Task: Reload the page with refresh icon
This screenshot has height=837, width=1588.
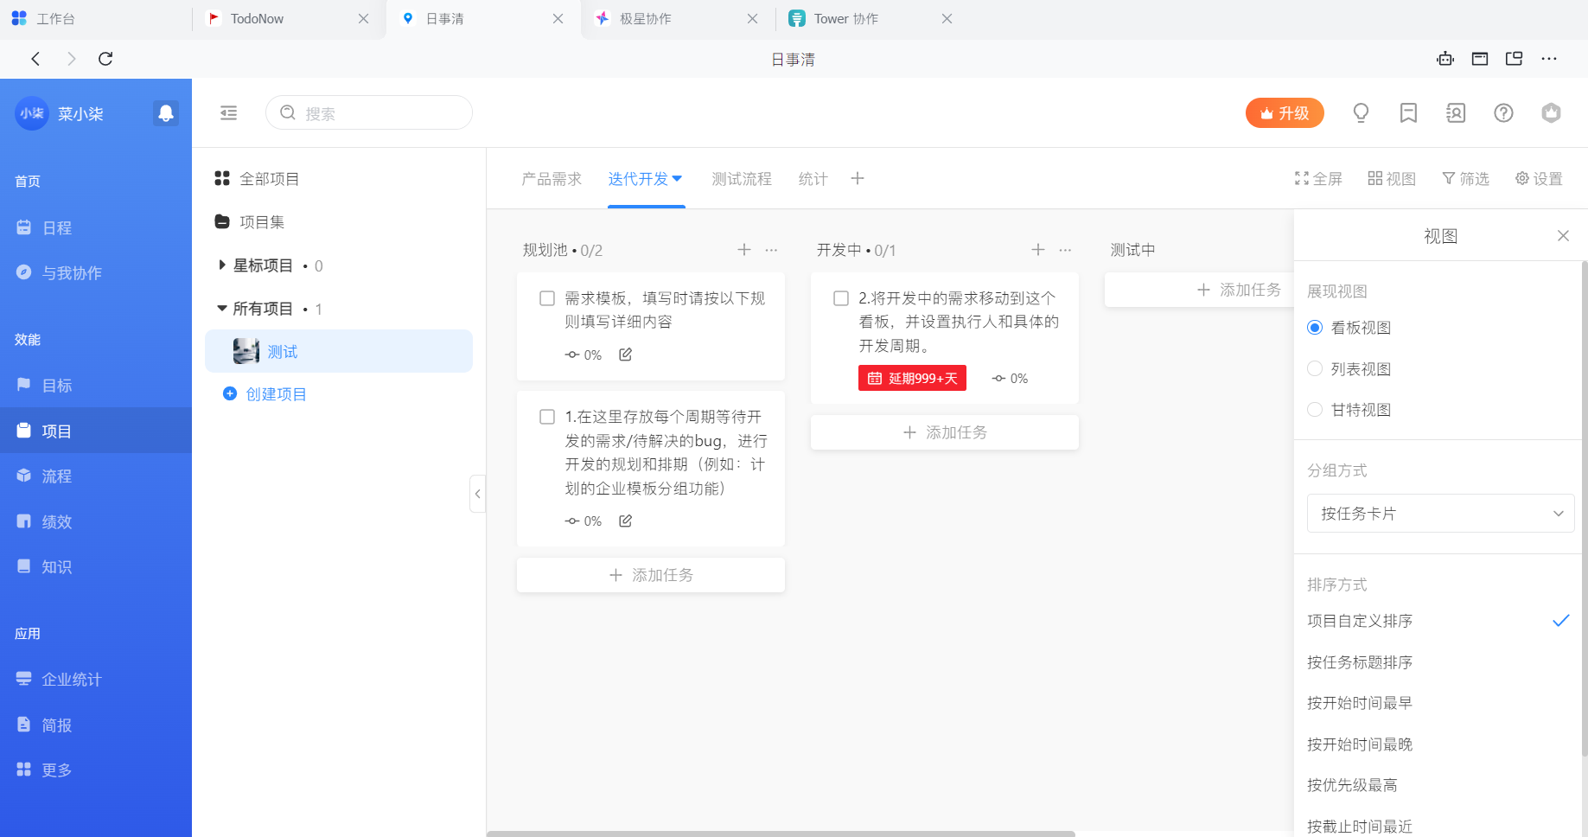Action: click(105, 59)
